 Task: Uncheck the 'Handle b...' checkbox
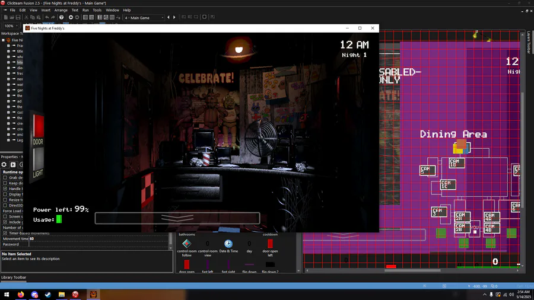pos(5,189)
